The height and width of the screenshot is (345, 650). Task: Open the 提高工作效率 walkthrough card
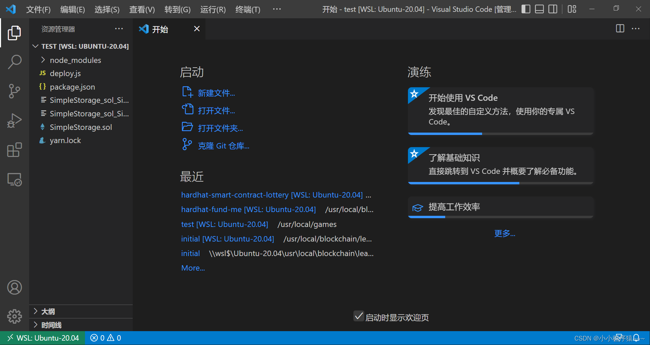500,207
